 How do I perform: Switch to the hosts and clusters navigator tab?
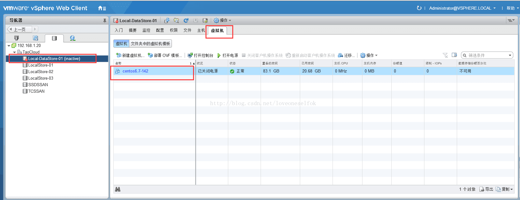click(x=17, y=38)
